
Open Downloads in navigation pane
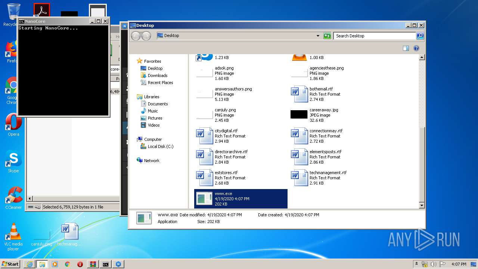coord(158,75)
